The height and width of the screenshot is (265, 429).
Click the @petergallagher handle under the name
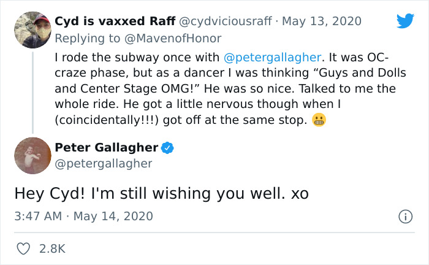(104, 163)
